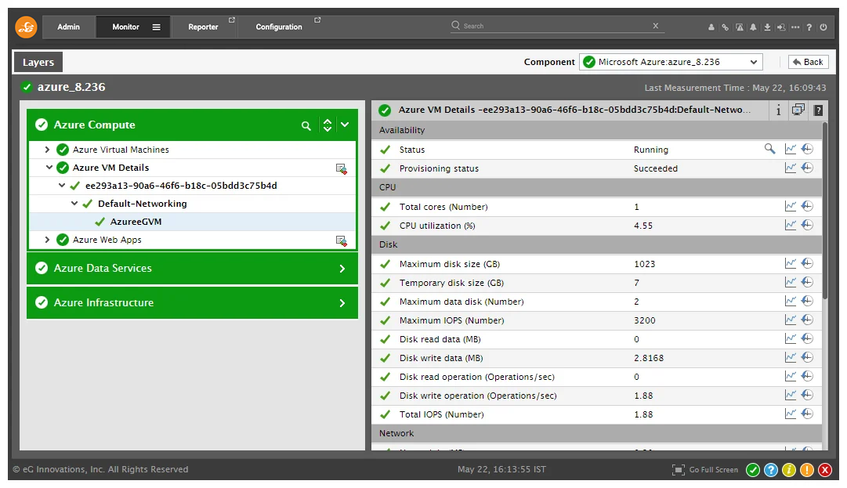Click the eG Innovations logo
Image resolution: width=847 pixels, height=488 pixels.
26,27
